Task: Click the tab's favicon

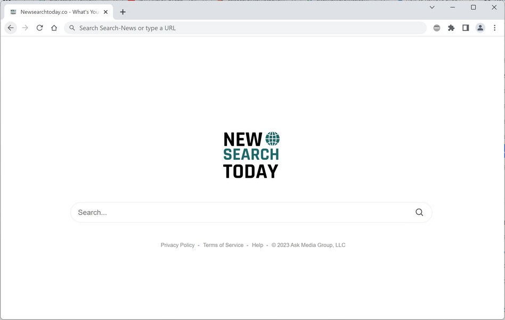Action: (x=13, y=12)
